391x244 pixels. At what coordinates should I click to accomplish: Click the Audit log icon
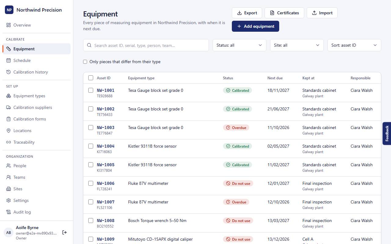click(9, 212)
